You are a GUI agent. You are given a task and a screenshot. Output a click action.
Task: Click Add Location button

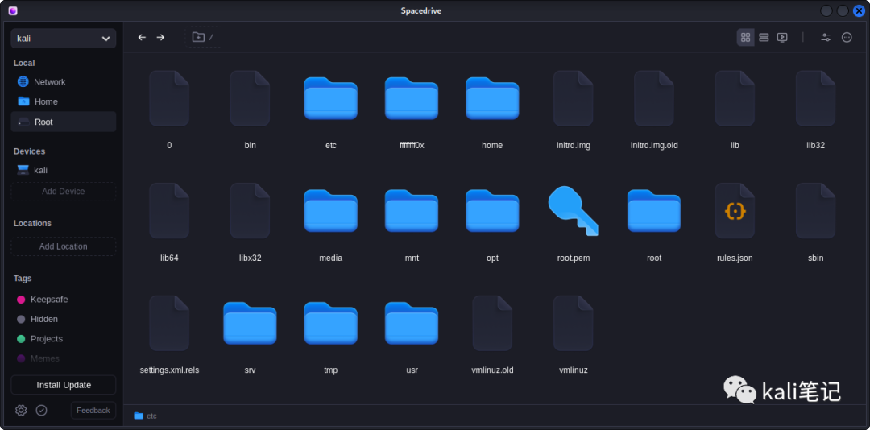coord(64,246)
